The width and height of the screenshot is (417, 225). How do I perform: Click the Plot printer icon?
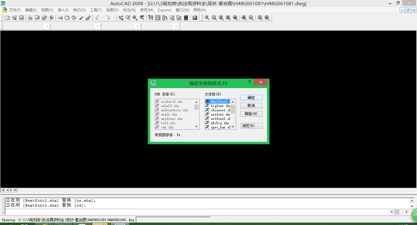(30, 18)
